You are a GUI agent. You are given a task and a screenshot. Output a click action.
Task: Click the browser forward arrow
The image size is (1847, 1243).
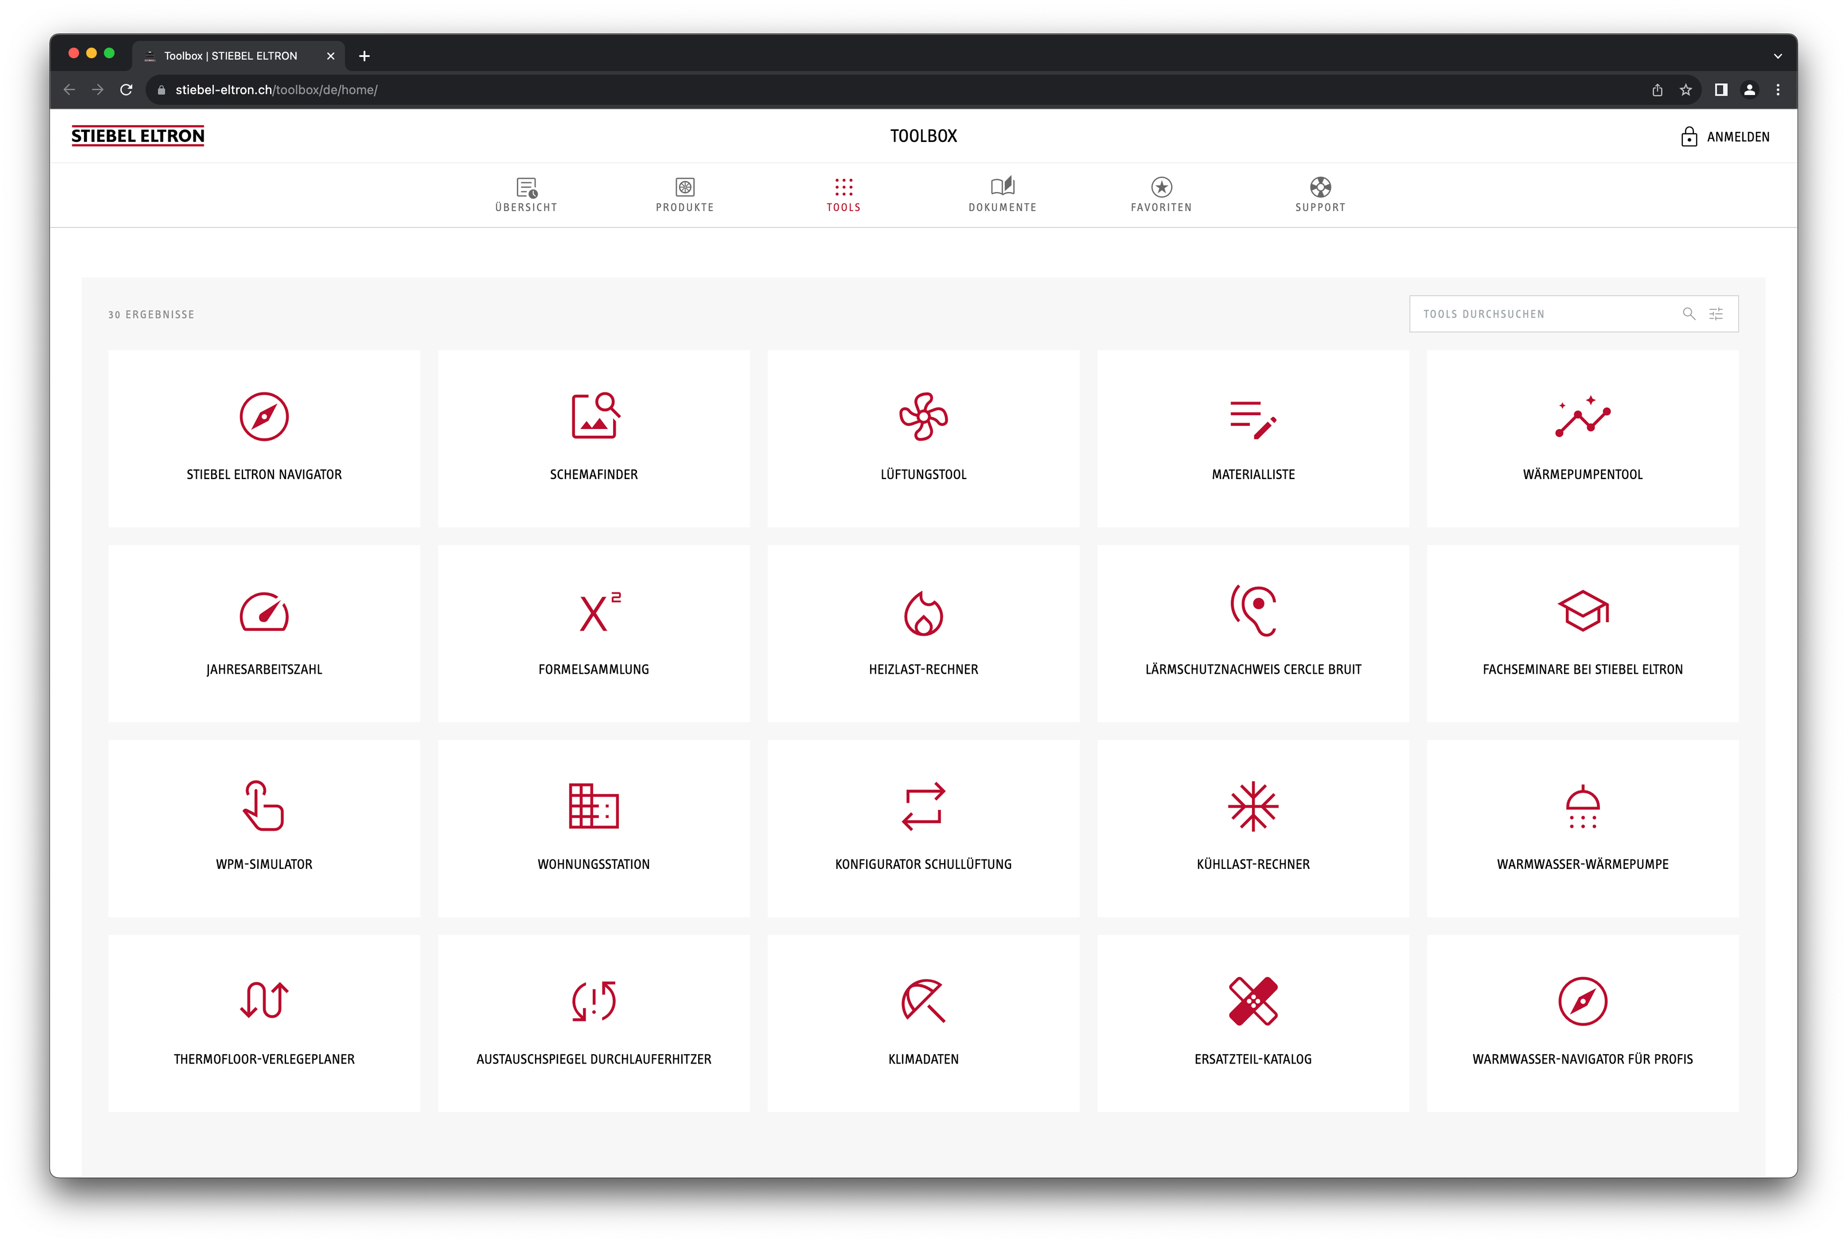(98, 90)
